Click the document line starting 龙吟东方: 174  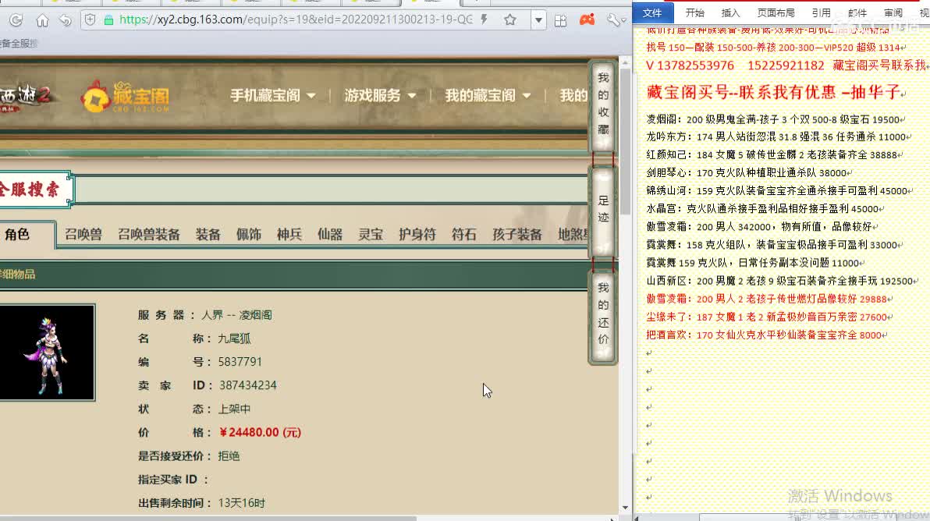[x=777, y=137]
